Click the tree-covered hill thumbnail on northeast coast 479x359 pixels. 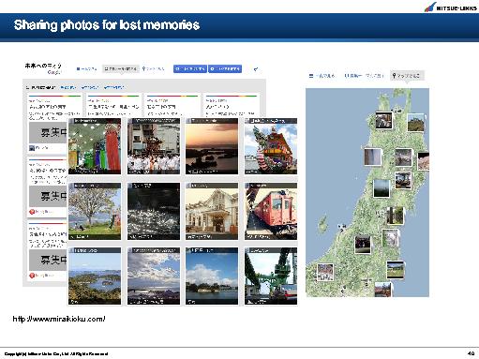416,123
